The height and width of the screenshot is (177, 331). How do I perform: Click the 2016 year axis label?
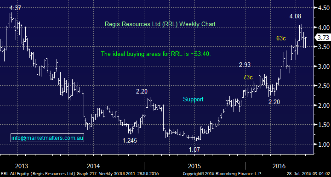279,166
